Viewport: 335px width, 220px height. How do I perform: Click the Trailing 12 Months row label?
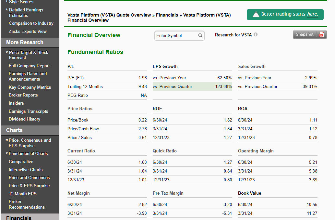[85, 87]
